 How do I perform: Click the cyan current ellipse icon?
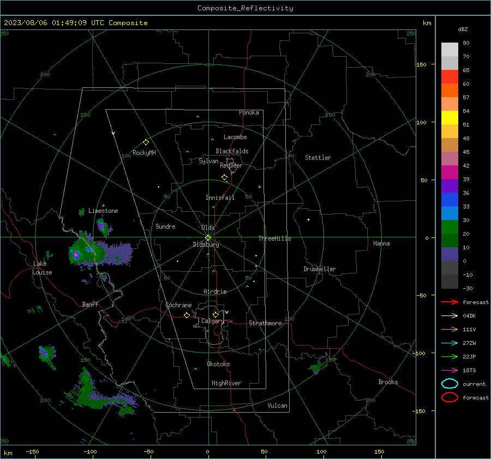pos(450,384)
